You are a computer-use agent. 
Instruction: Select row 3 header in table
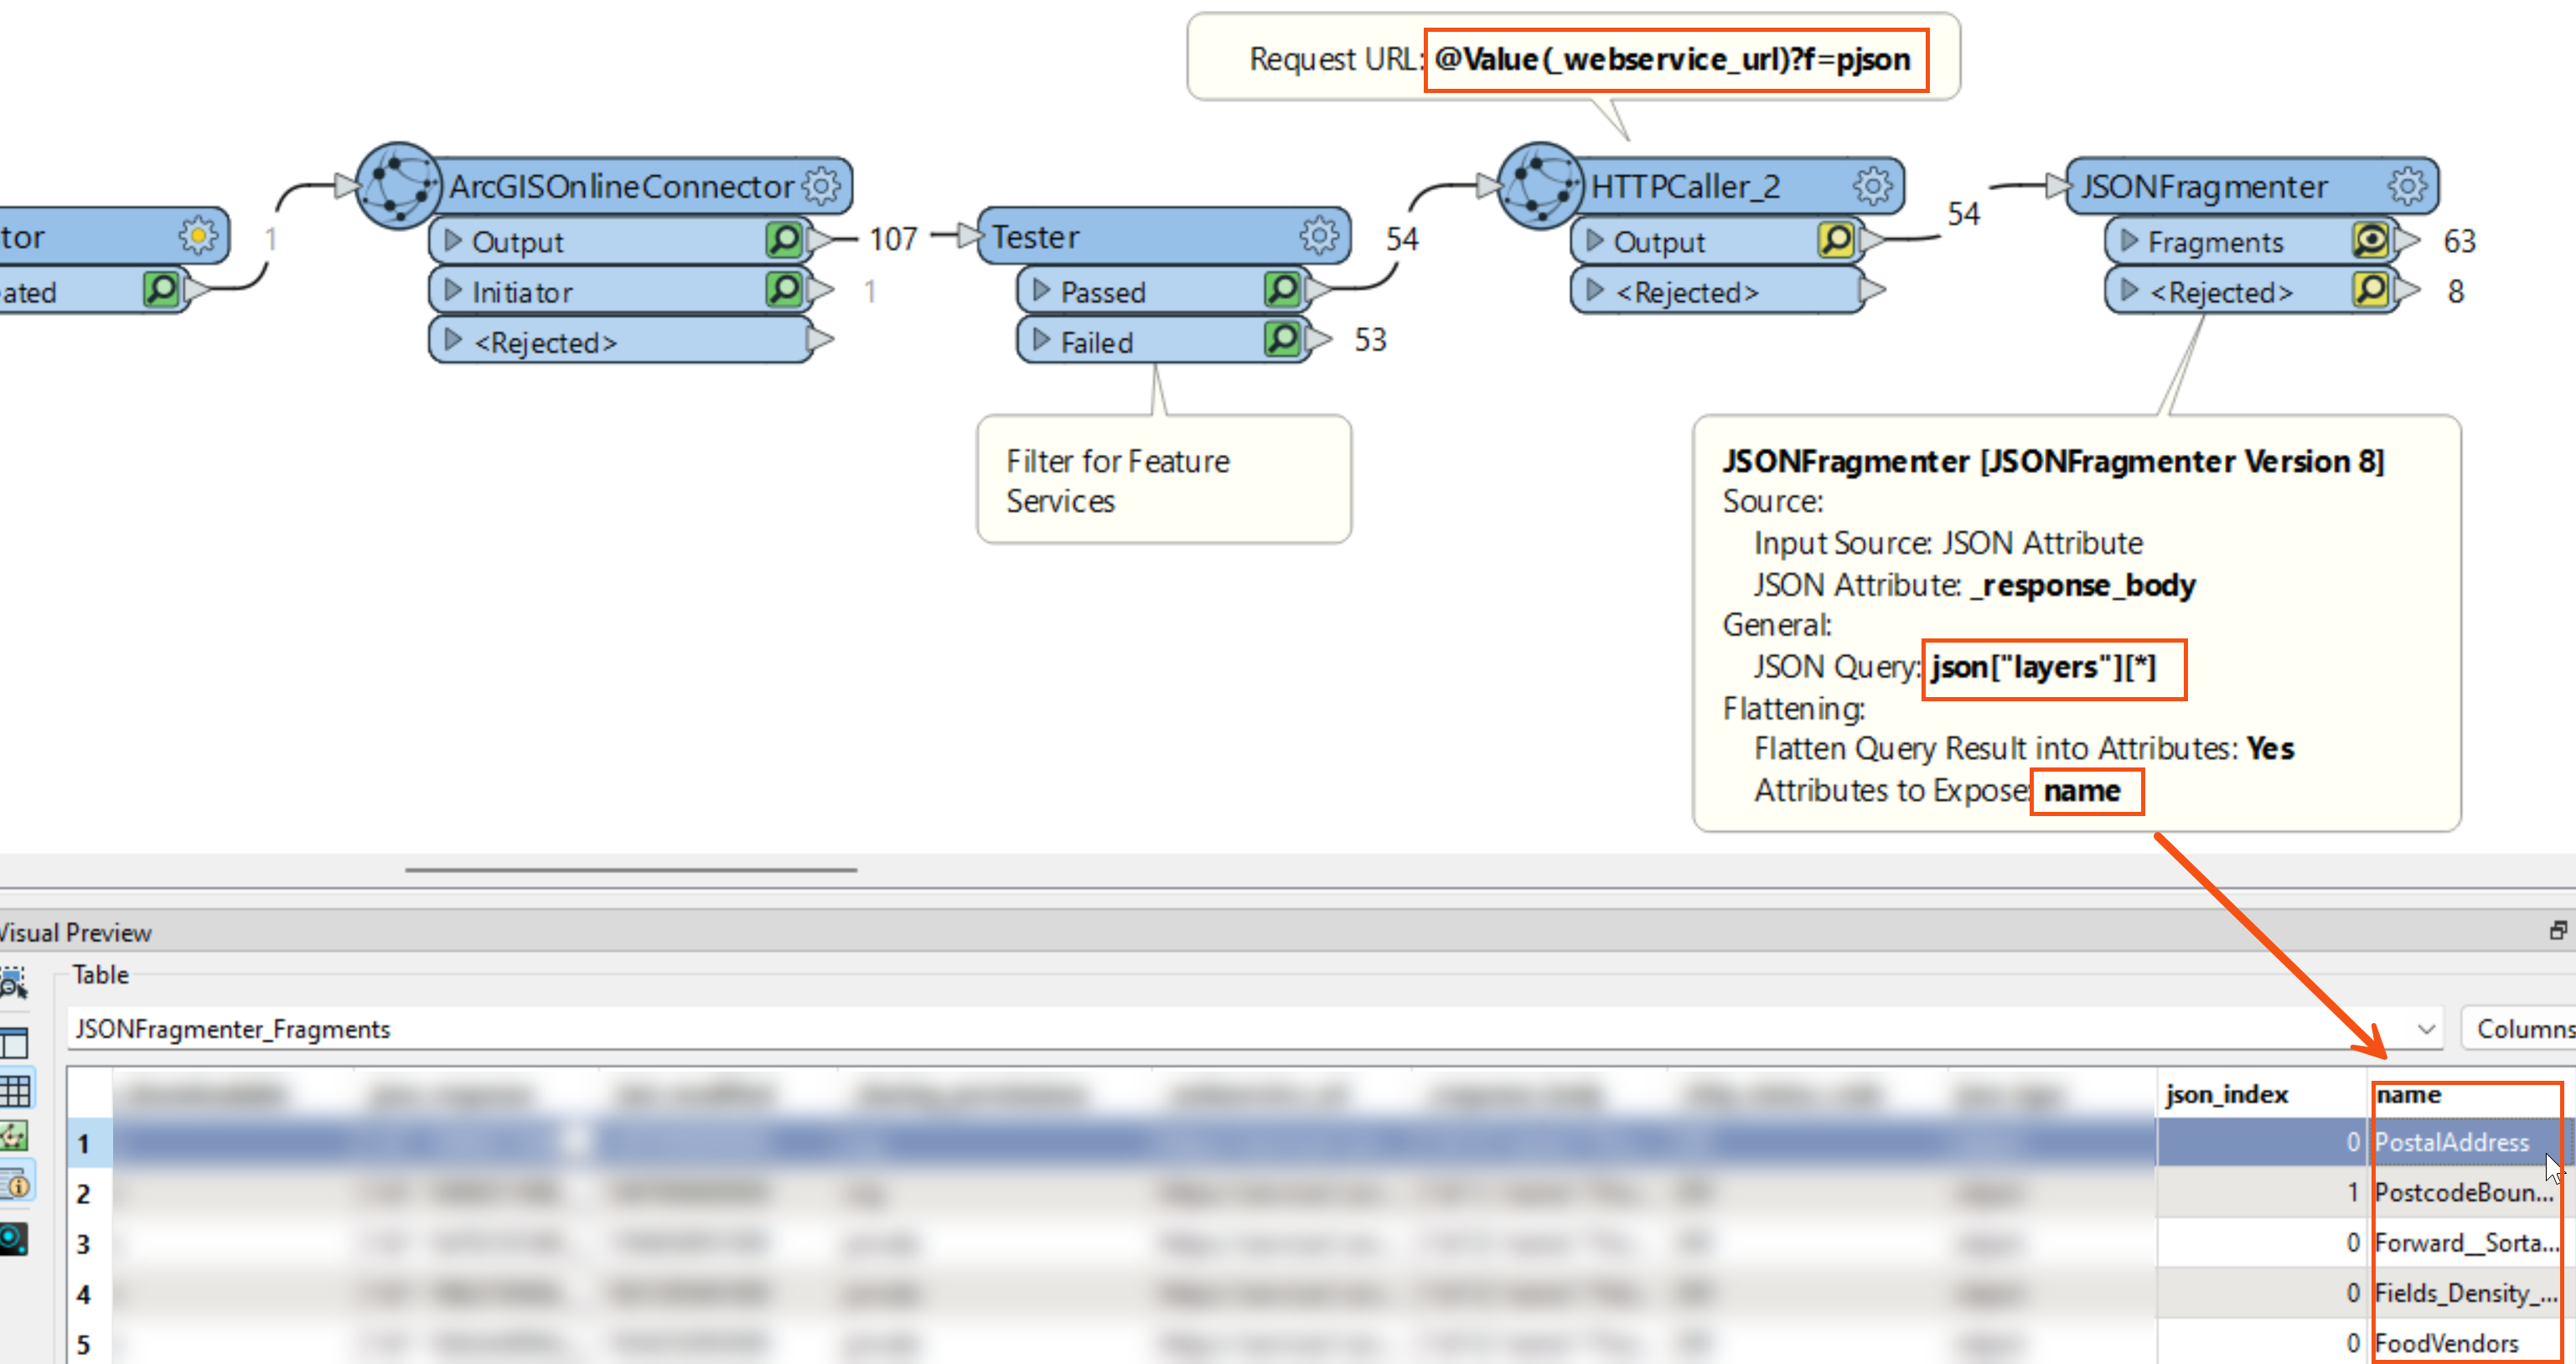89,1243
